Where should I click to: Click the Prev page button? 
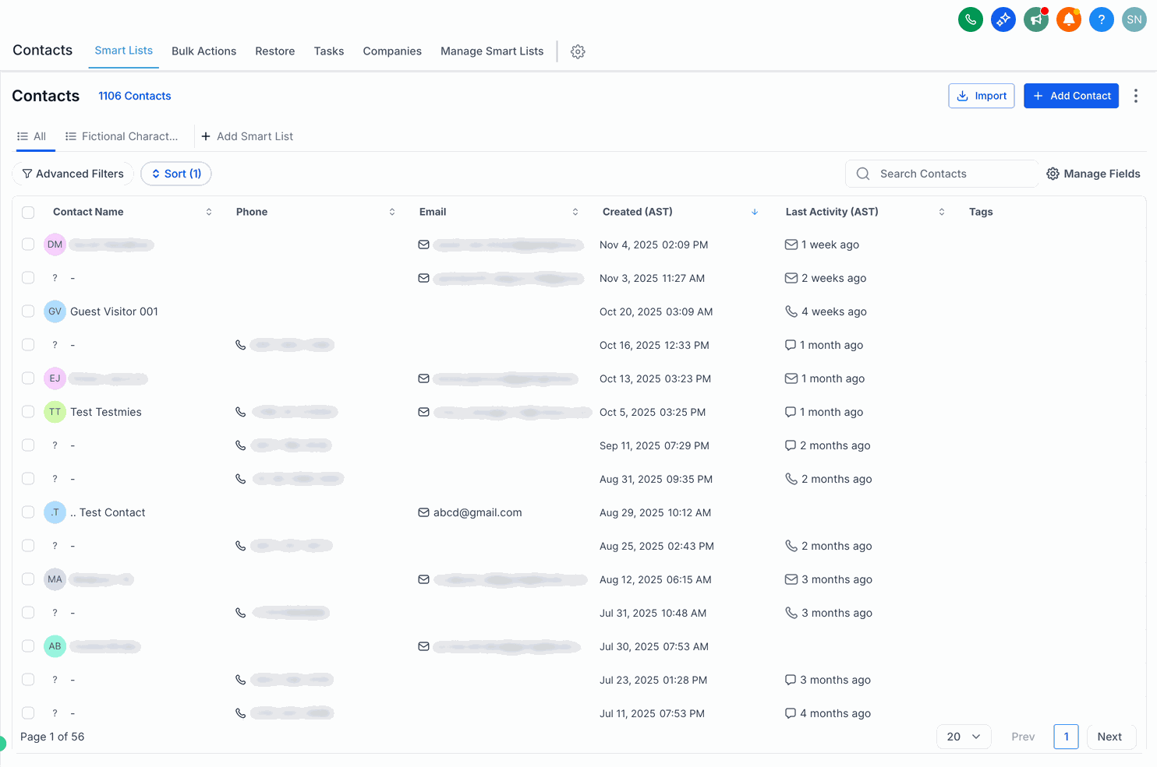(1023, 737)
